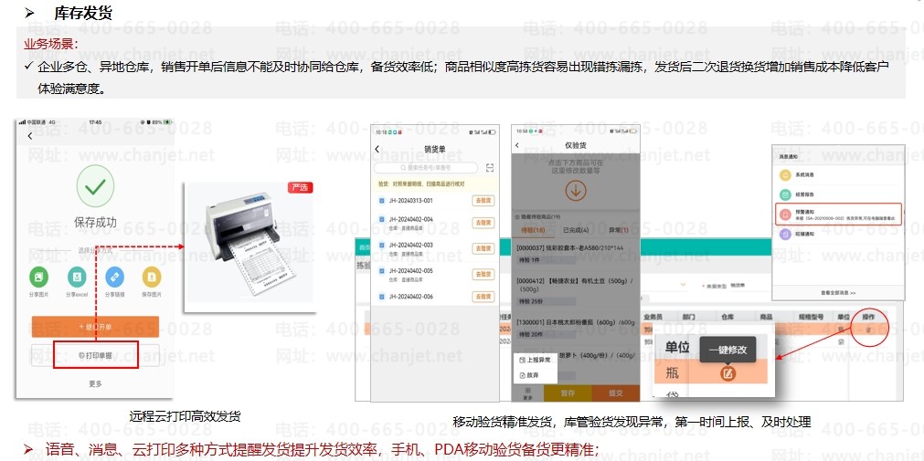Image resolution: width=924 pixels, height=461 pixels.
Task: Tap 更多 below the print button
Action: click(x=95, y=384)
